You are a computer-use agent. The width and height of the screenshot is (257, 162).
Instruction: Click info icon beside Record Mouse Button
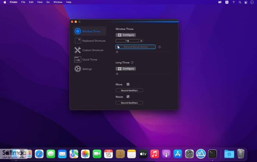pyautogui.click(x=159, y=47)
